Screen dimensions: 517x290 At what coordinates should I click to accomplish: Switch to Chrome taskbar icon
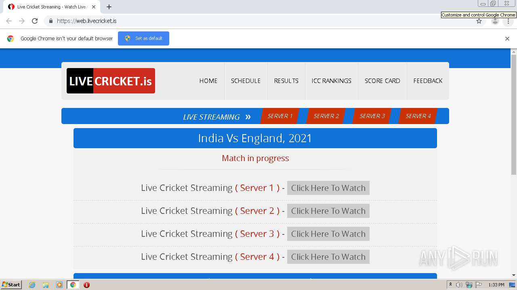point(73,285)
